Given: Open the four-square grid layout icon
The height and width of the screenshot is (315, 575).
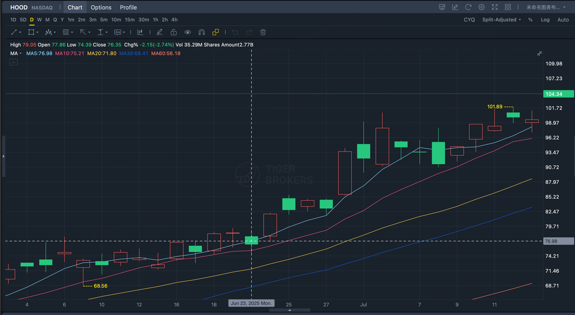Looking at the screenshot, I should click(x=508, y=7).
